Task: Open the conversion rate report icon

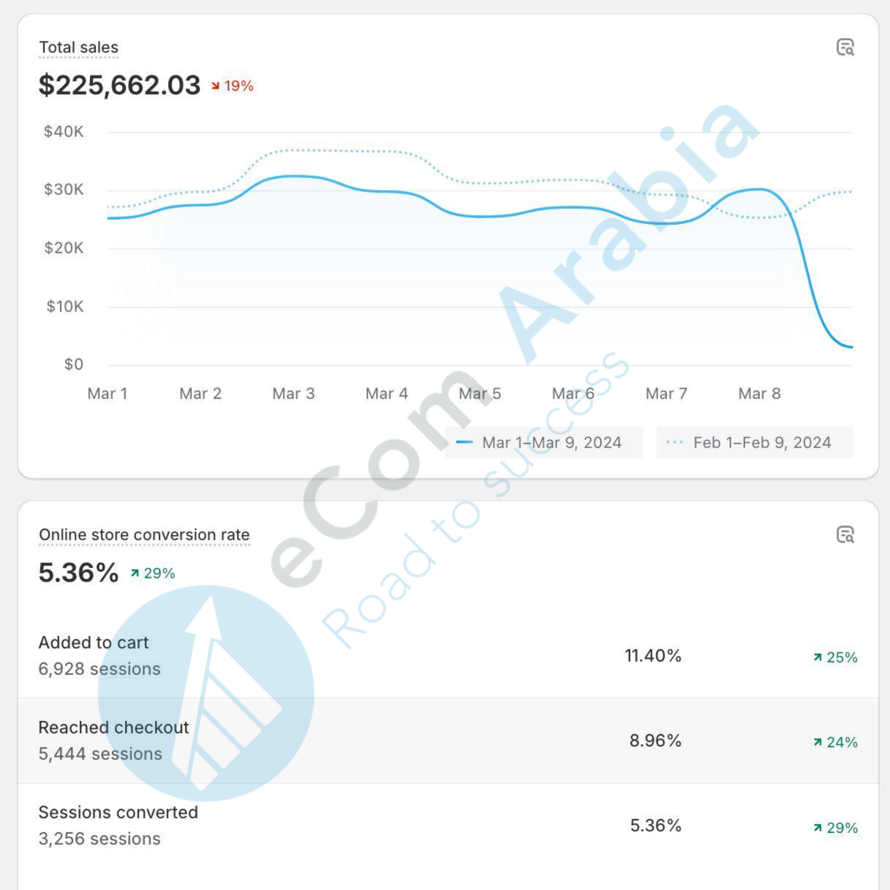Action: click(x=845, y=534)
